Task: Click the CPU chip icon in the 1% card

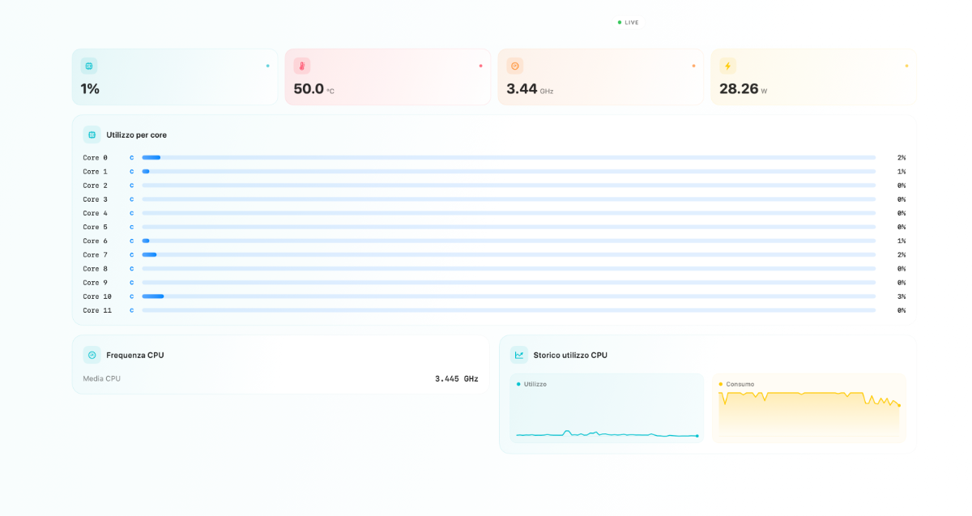Action: click(89, 66)
